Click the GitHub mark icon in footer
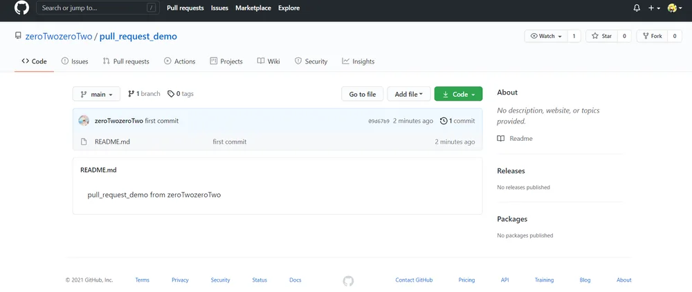Viewport: 692px width, 292px height. [x=348, y=281]
